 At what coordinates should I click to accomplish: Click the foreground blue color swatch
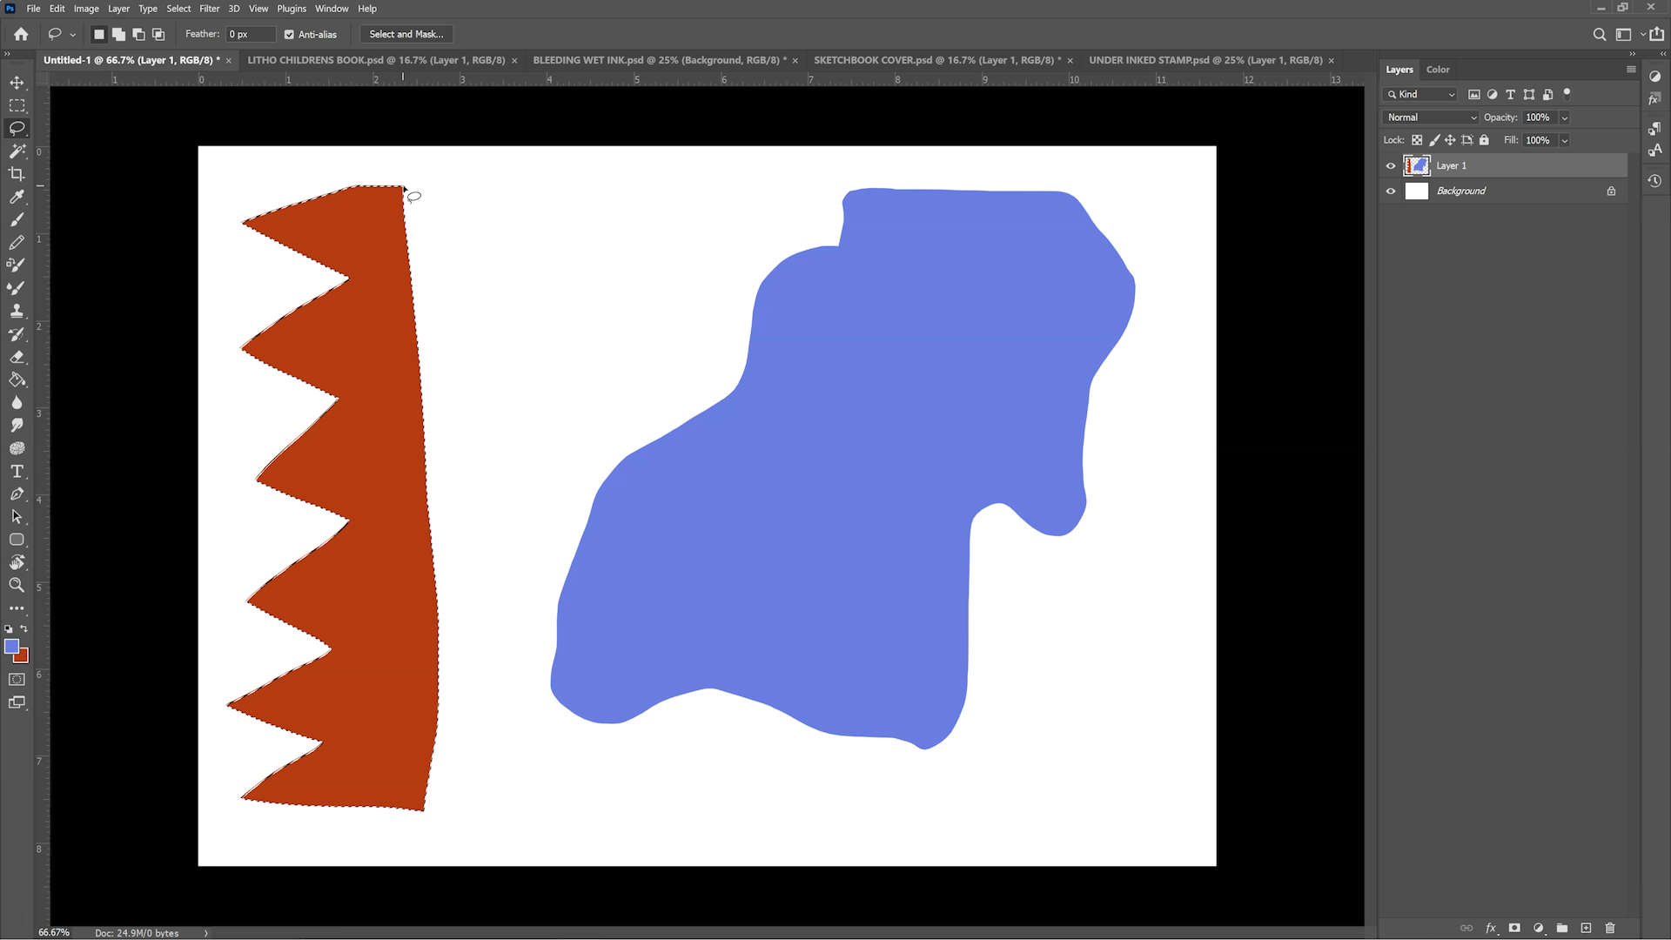[x=10, y=645]
